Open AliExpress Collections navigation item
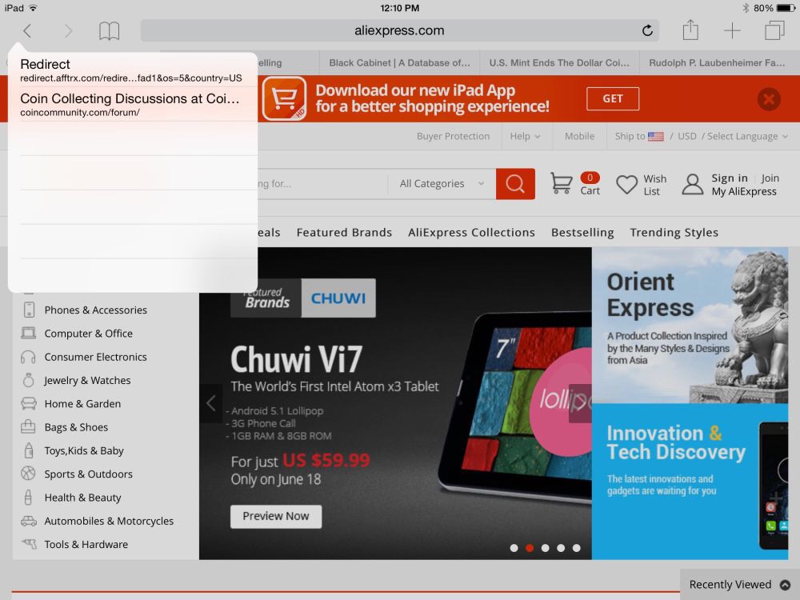The height and width of the screenshot is (600, 800). (471, 233)
